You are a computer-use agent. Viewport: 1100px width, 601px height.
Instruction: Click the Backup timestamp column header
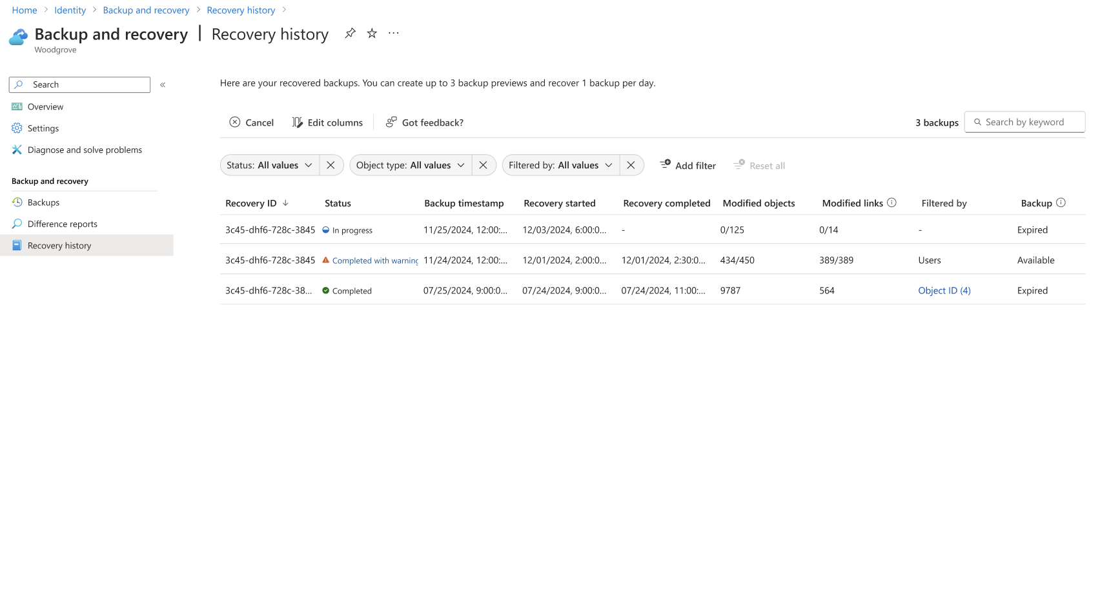click(464, 203)
